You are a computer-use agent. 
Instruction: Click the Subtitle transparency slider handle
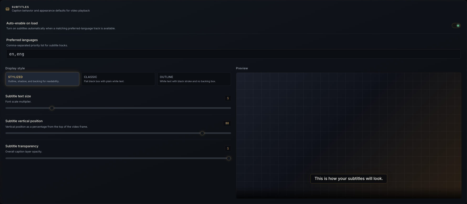click(229, 158)
